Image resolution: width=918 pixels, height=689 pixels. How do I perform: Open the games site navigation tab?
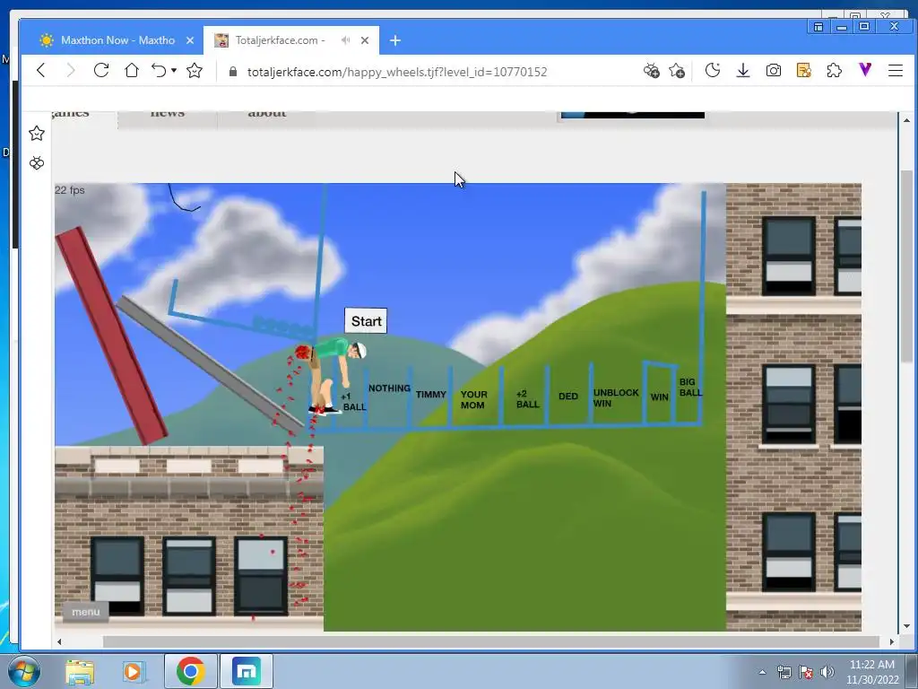70,113
